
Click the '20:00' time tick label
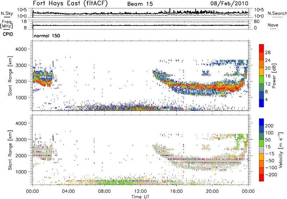tap(212, 191)
